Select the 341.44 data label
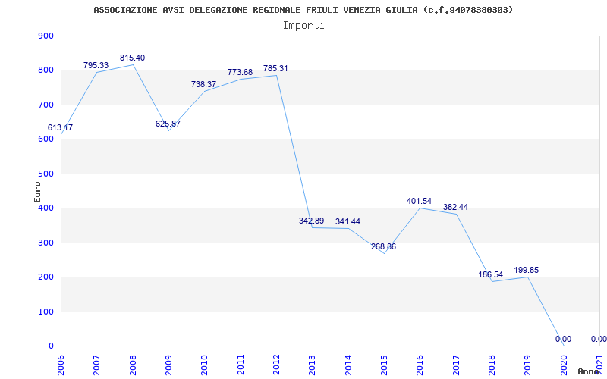Image resolution: width=607 pixels, height=379 pixels. coord(348,221)
